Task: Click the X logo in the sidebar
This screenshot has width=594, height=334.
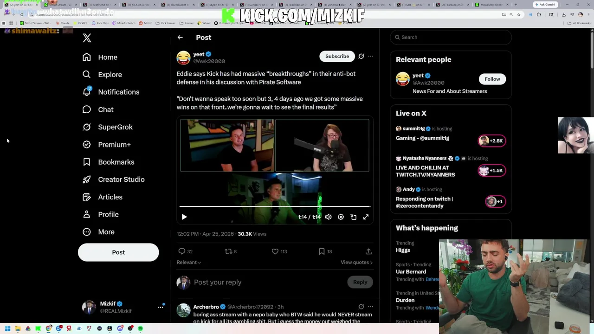Action: point(87,38)
